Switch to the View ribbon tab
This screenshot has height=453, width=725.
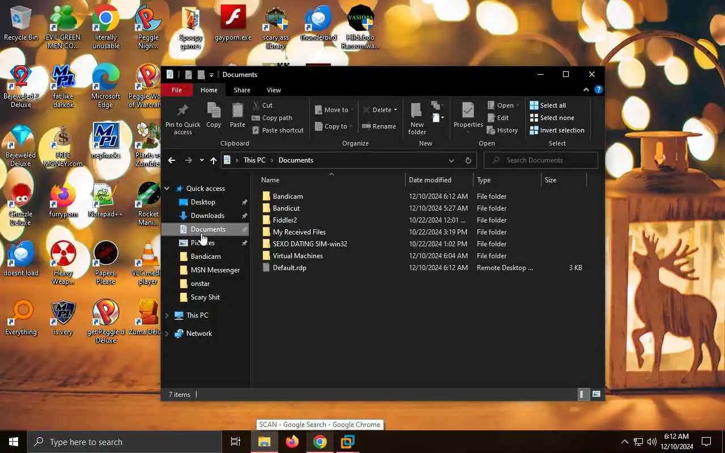274,90
